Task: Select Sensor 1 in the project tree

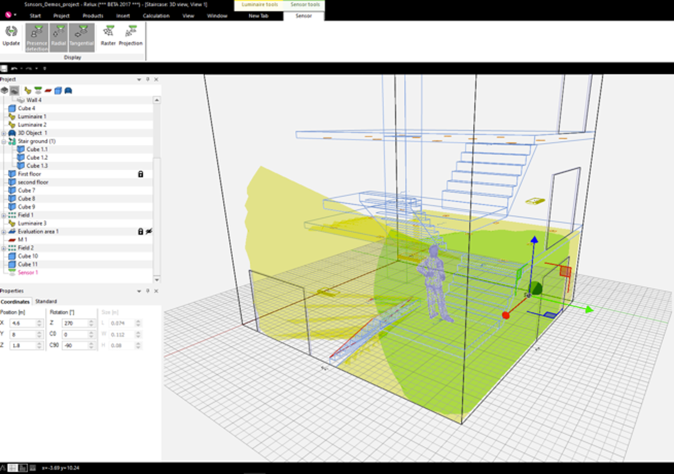Action: (x=28, y=273)
